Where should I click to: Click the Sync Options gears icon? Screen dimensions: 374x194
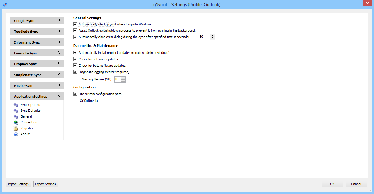click(16, 105)
